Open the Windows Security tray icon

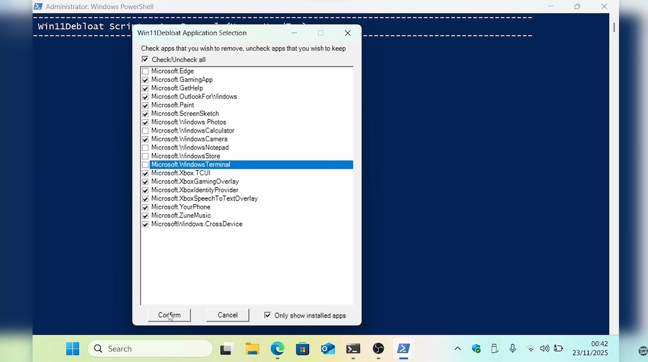[476, 348]
